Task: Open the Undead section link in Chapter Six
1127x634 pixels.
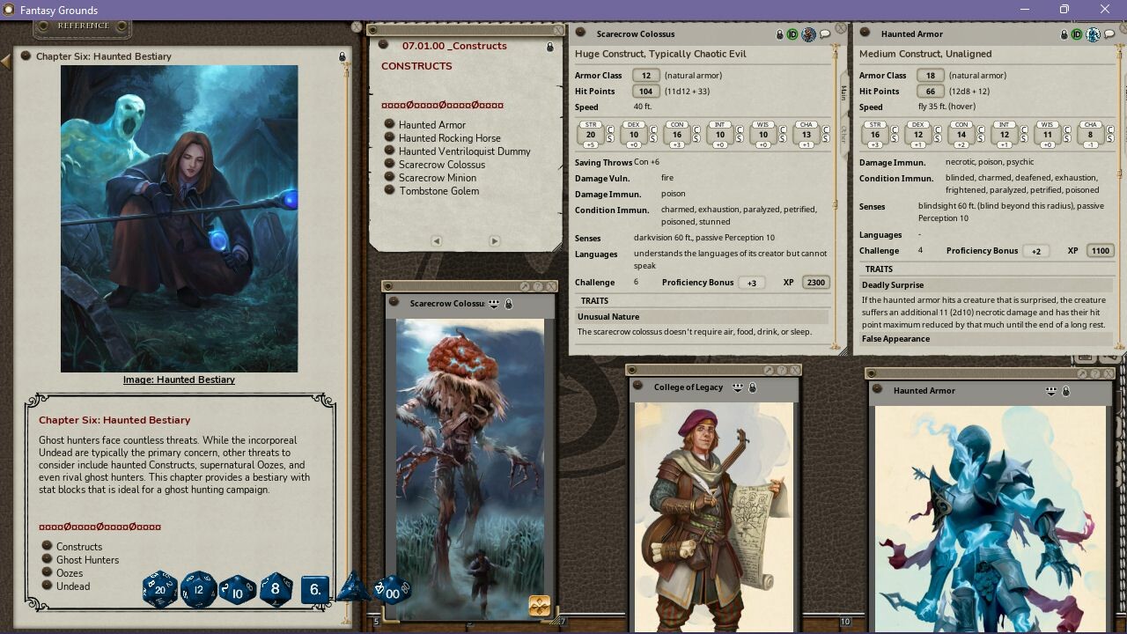Action: point(73,586)
